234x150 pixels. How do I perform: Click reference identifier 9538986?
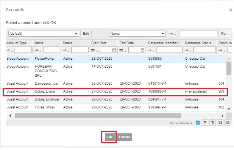[x=155, y=59]
